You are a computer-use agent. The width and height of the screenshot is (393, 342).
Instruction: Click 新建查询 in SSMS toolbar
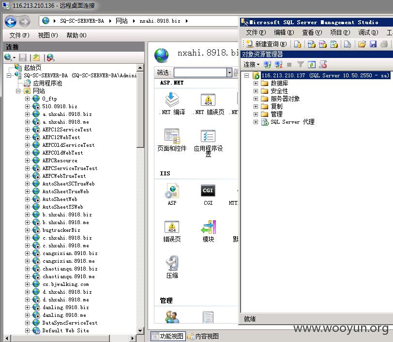click(x=266, y=44)
